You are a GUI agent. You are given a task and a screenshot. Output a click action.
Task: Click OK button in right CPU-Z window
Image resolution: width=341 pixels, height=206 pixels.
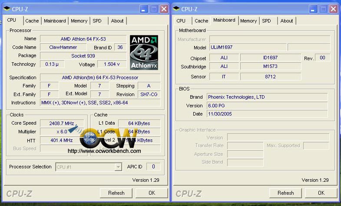(321, 193)
